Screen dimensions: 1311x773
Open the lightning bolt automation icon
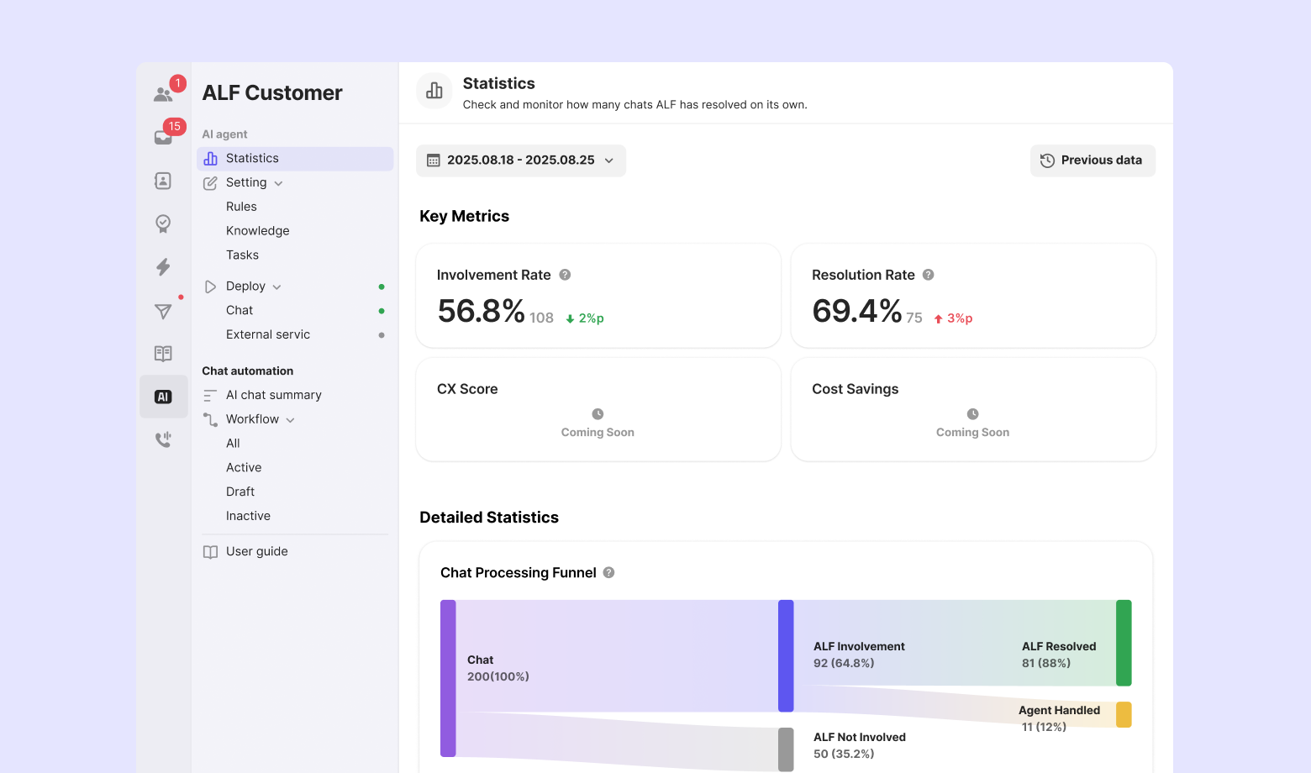(x=163, y=267)
